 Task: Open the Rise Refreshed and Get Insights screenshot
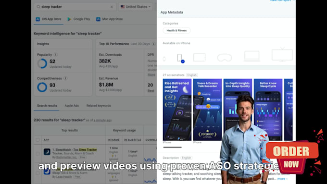pyautogui.click(x=177, y=110)
